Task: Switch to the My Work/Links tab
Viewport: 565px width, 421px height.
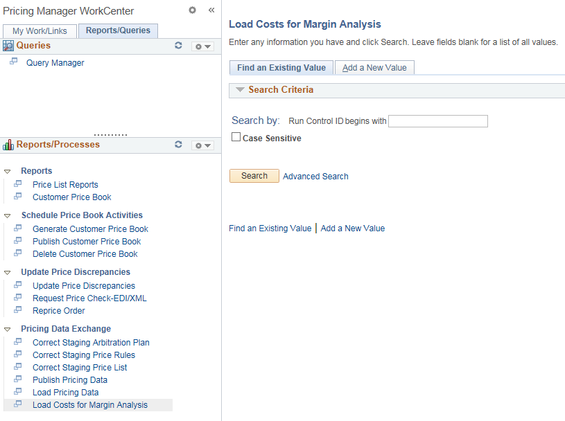Action: pyautogui.click(x=40, y=30)
